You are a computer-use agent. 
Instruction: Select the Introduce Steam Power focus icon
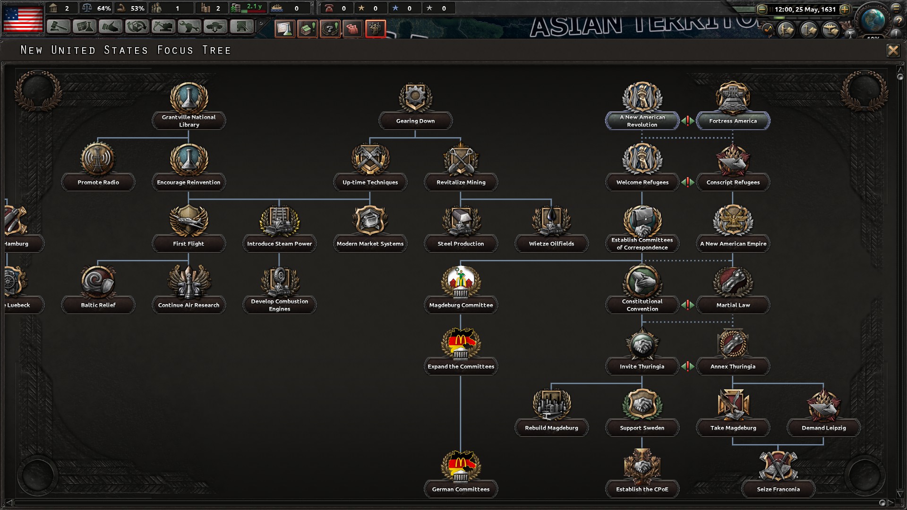[280, 221]
